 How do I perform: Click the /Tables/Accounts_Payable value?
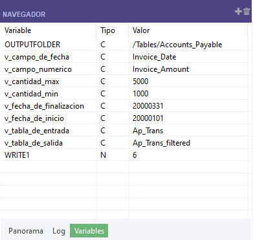pyautogui.click(x=177, y=45)
